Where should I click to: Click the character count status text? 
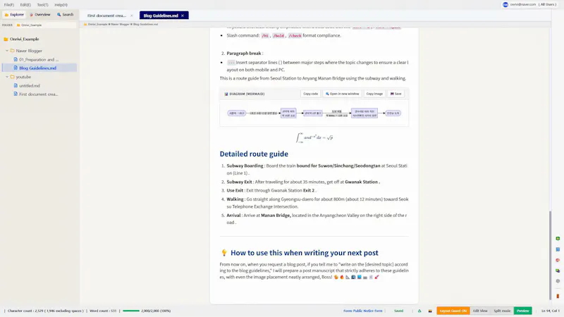pos(45,311)
